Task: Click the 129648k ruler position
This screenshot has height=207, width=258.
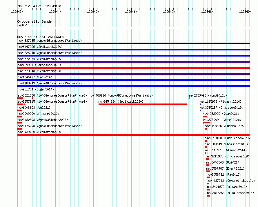Action: tap(207, 12)
